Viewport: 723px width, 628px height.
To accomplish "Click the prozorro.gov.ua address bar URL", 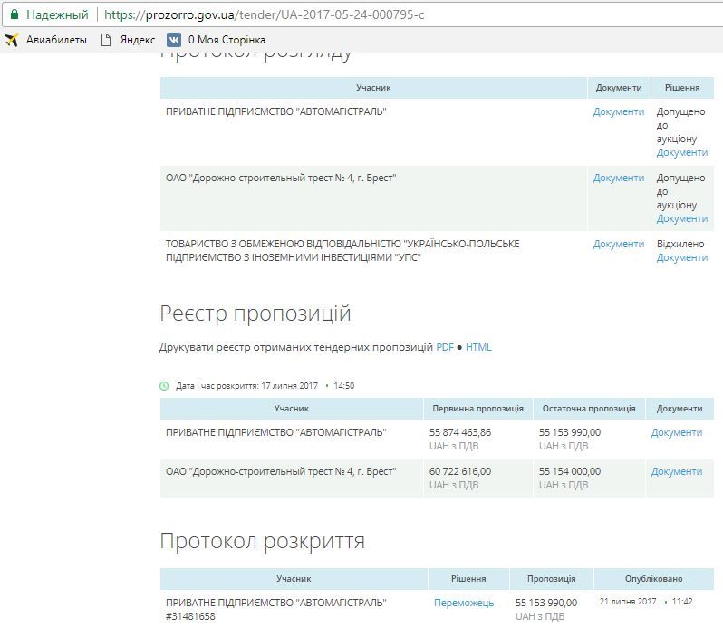I will coord(265,14).
